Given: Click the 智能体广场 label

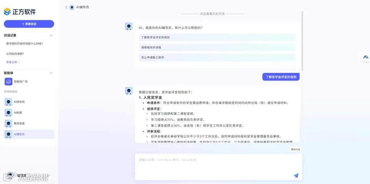Looking at the screenshot, I should pos(21,82).
